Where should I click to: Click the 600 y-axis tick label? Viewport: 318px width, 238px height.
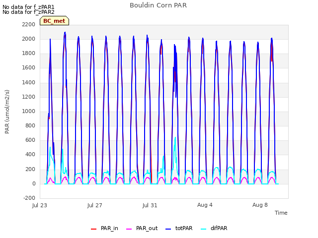tap(30, 140)
